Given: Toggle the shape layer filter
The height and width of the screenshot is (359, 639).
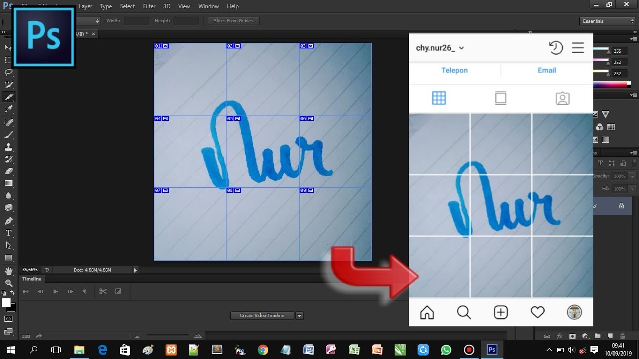Looking at the screenshot, I should click(x=612, y=163).
